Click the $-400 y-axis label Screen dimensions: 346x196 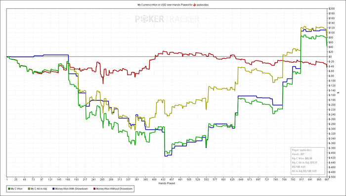332,153
